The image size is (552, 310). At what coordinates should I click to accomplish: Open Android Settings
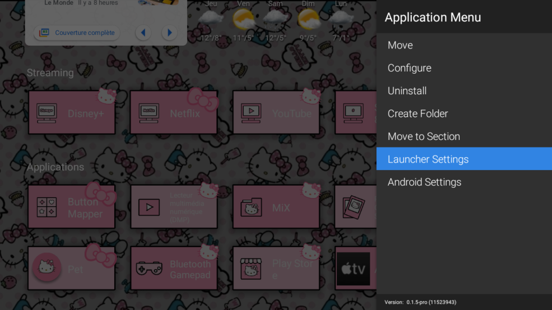464,182
